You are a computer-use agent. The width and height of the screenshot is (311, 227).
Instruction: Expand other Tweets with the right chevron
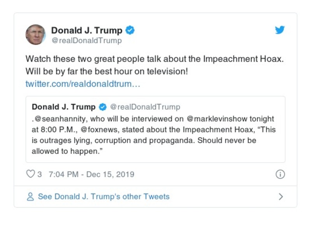coord(281,197)
